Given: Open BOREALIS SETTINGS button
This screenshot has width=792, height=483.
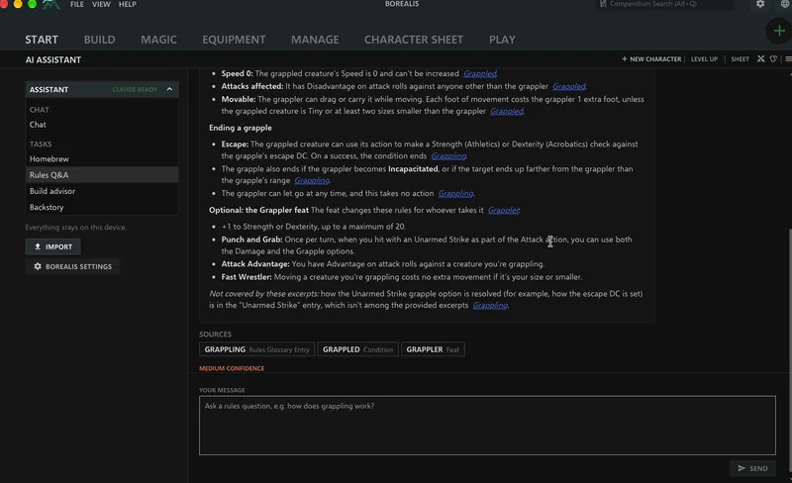Looking at the screenshot, I should (72, 266).
